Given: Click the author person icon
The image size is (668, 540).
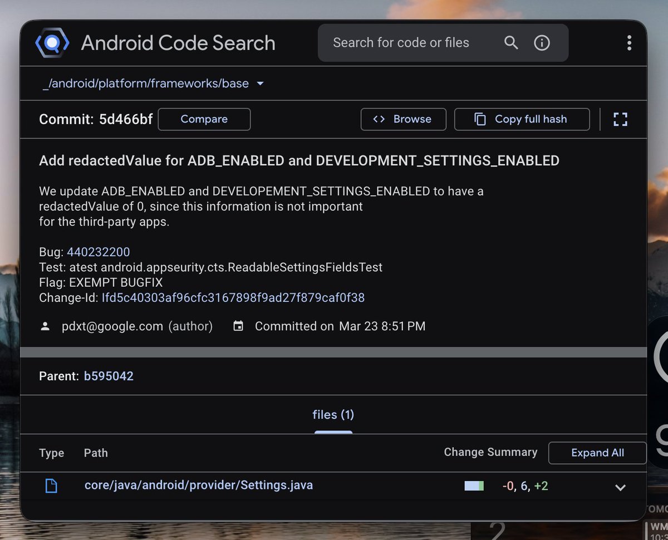Looking at the screenshot, I should pos(46,327).
